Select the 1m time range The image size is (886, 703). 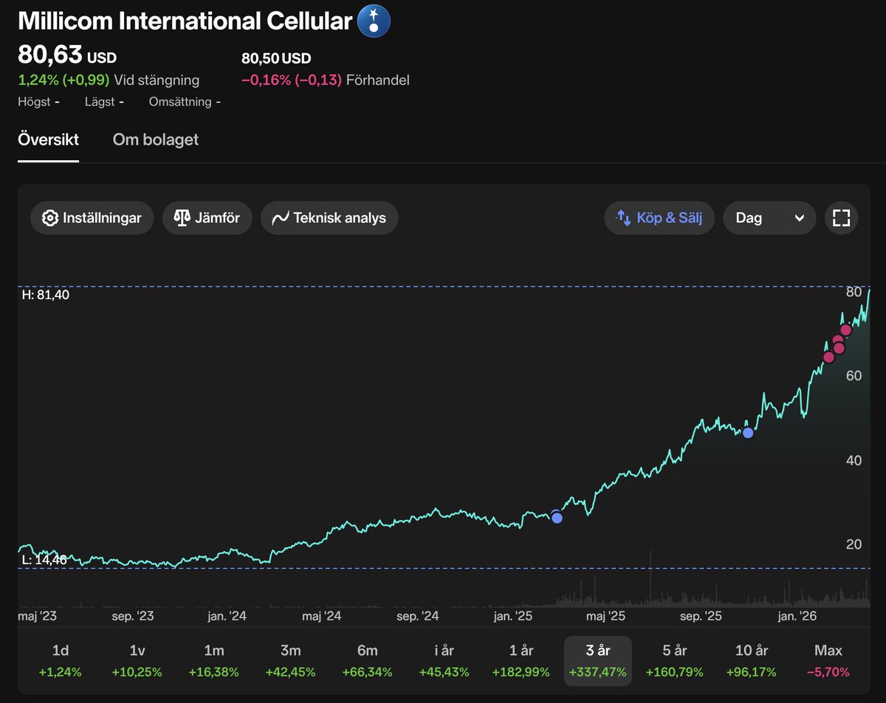(214, 660)
